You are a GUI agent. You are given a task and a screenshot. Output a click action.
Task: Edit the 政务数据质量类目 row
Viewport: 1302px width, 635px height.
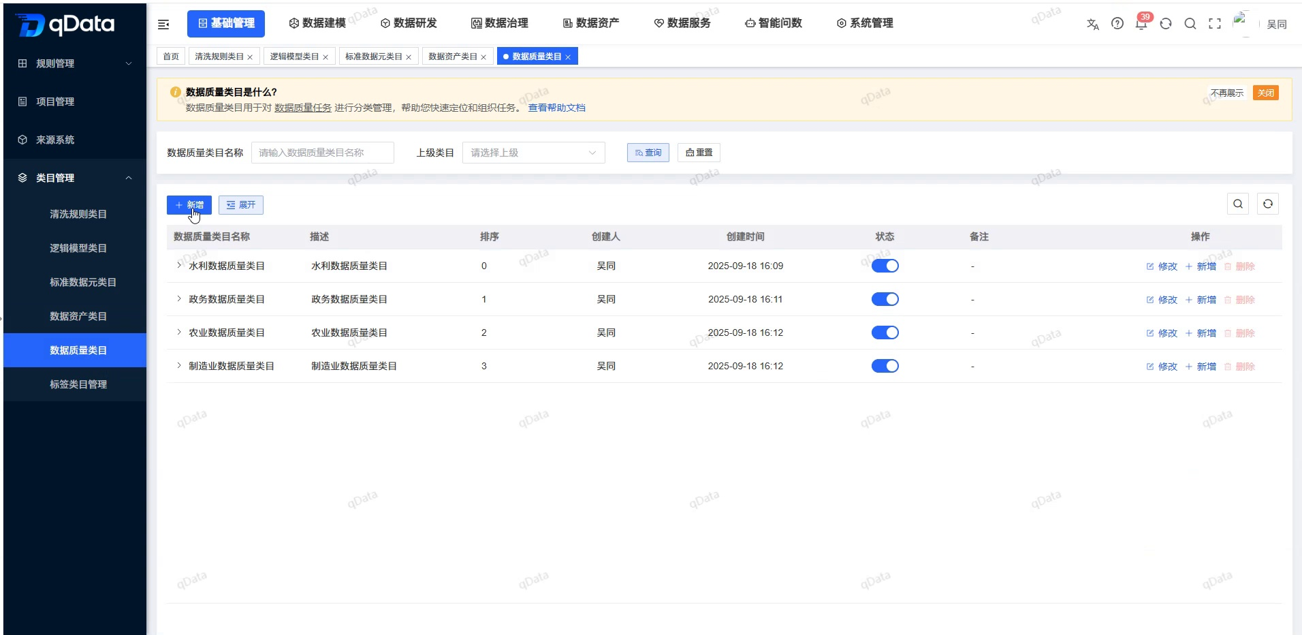(x=1162, y=300)
